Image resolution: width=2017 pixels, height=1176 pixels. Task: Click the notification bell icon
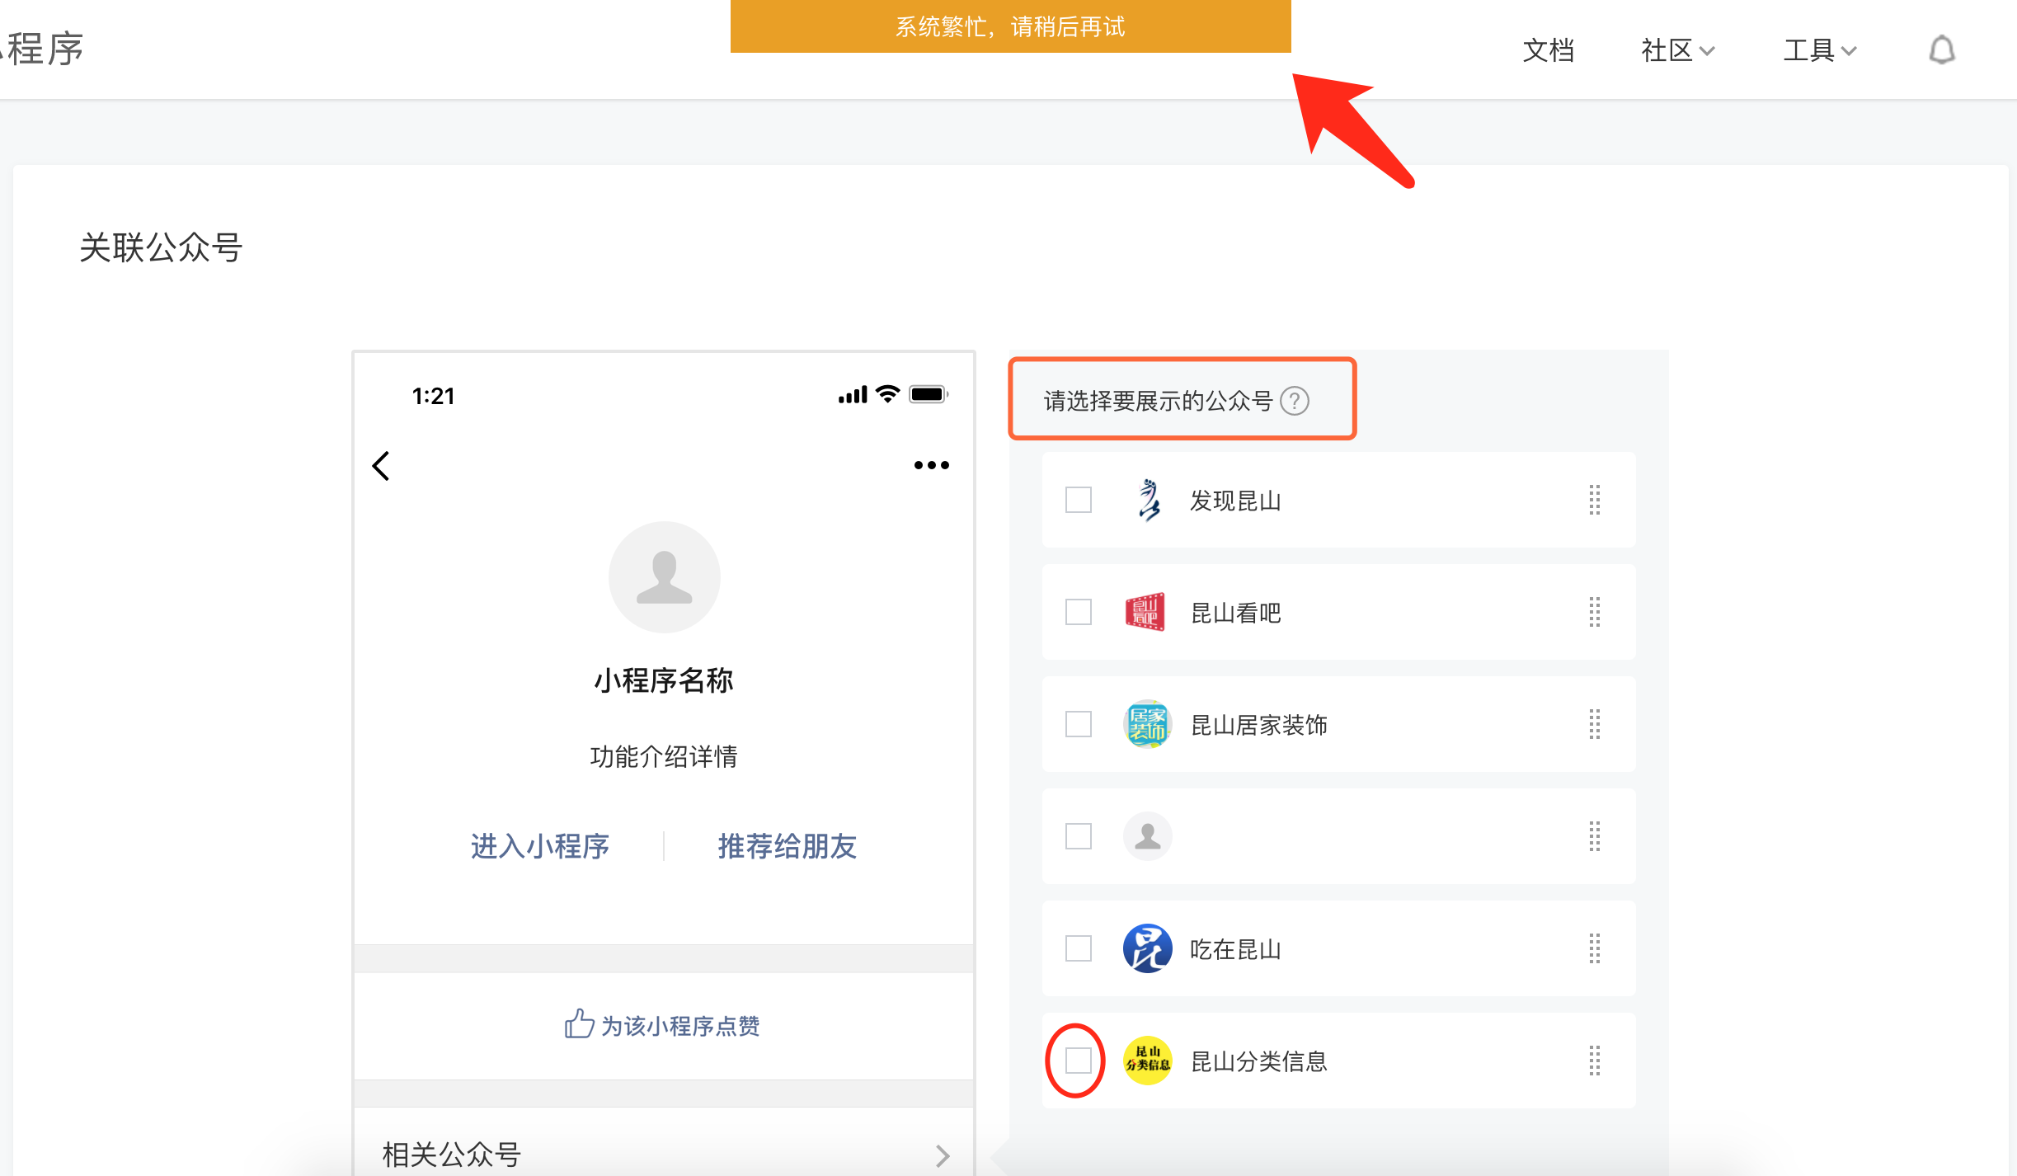pos(1941,50)
